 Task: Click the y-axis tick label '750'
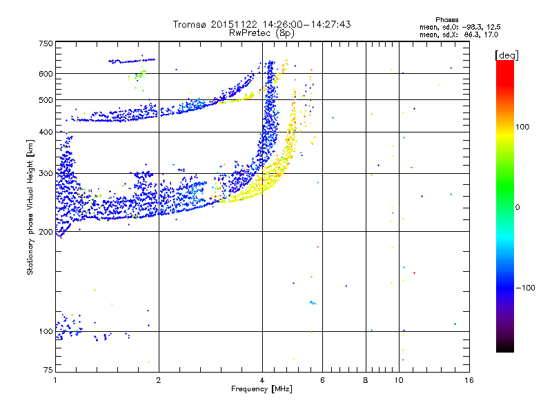(x=46, y=43)
